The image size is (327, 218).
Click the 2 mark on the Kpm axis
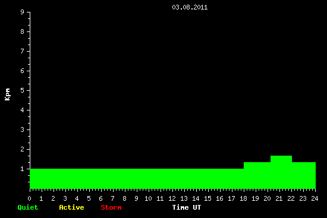click(23, 149)
